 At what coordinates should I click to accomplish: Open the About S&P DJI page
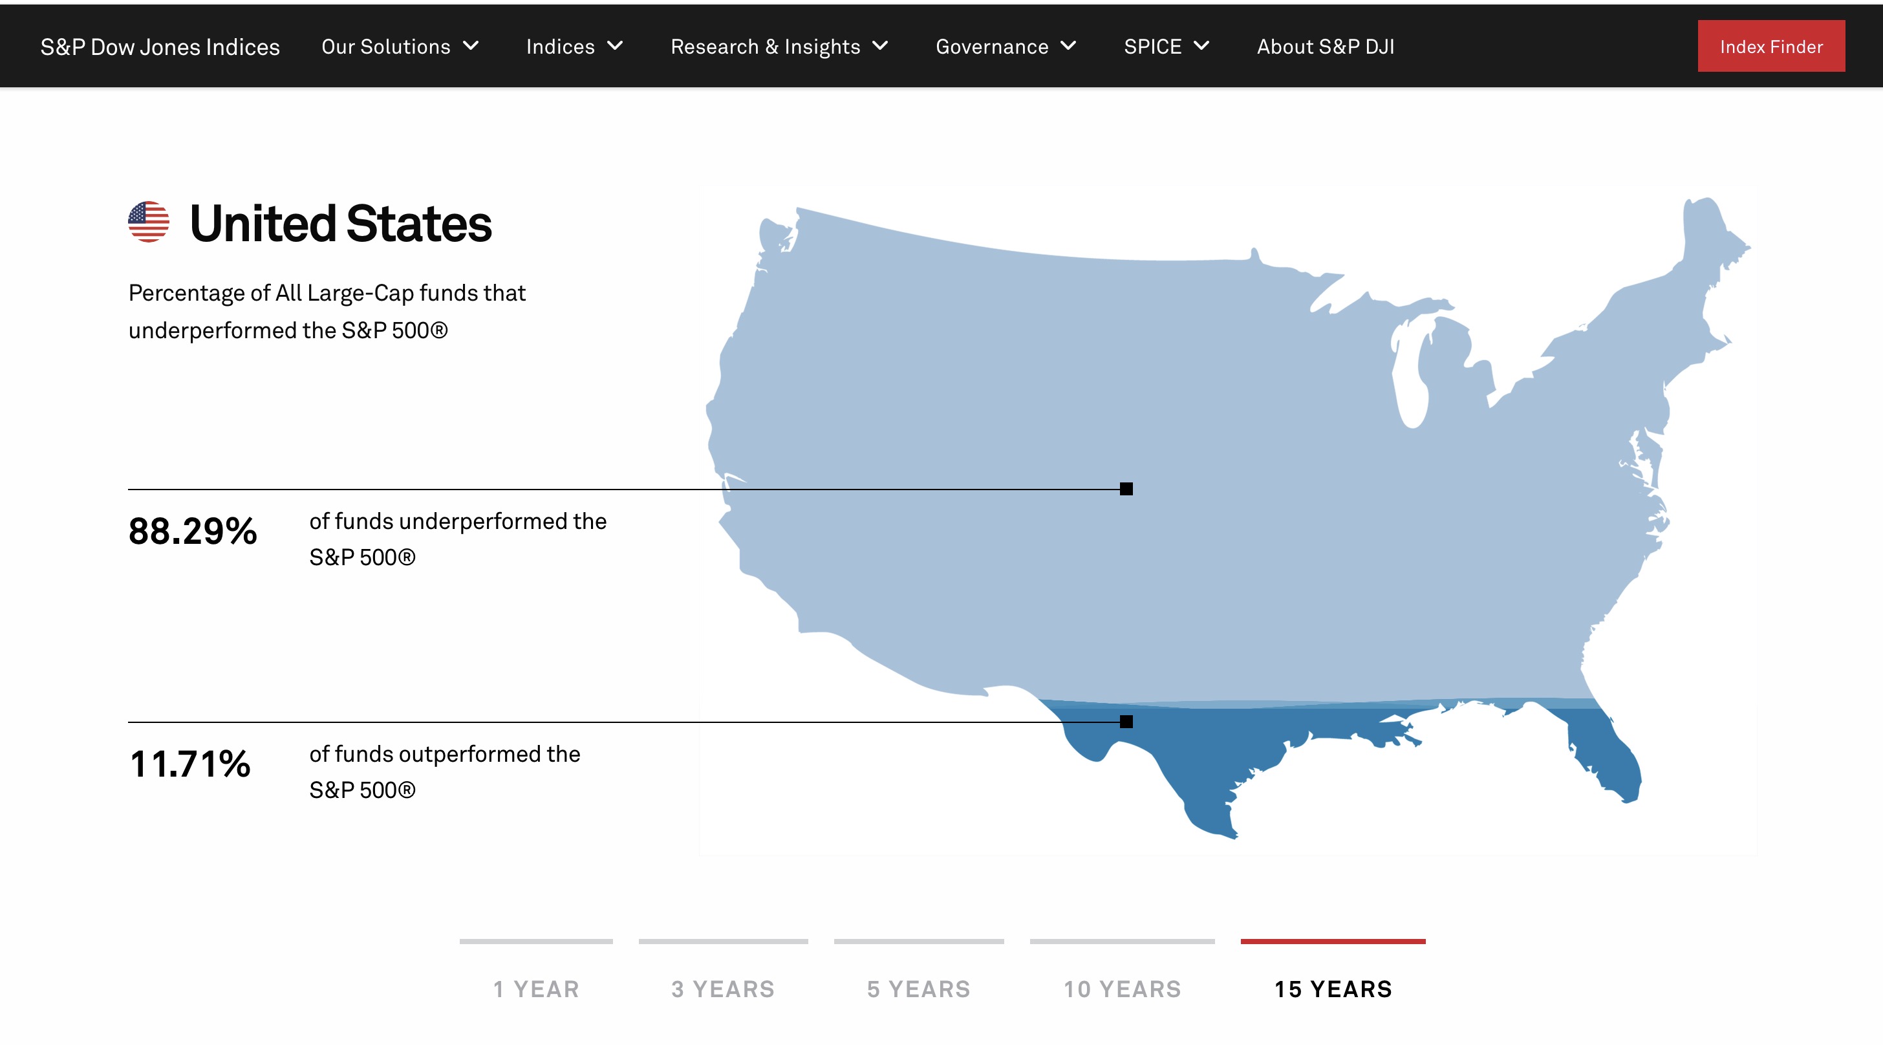pyautogui.click(x=1325, y=47)
